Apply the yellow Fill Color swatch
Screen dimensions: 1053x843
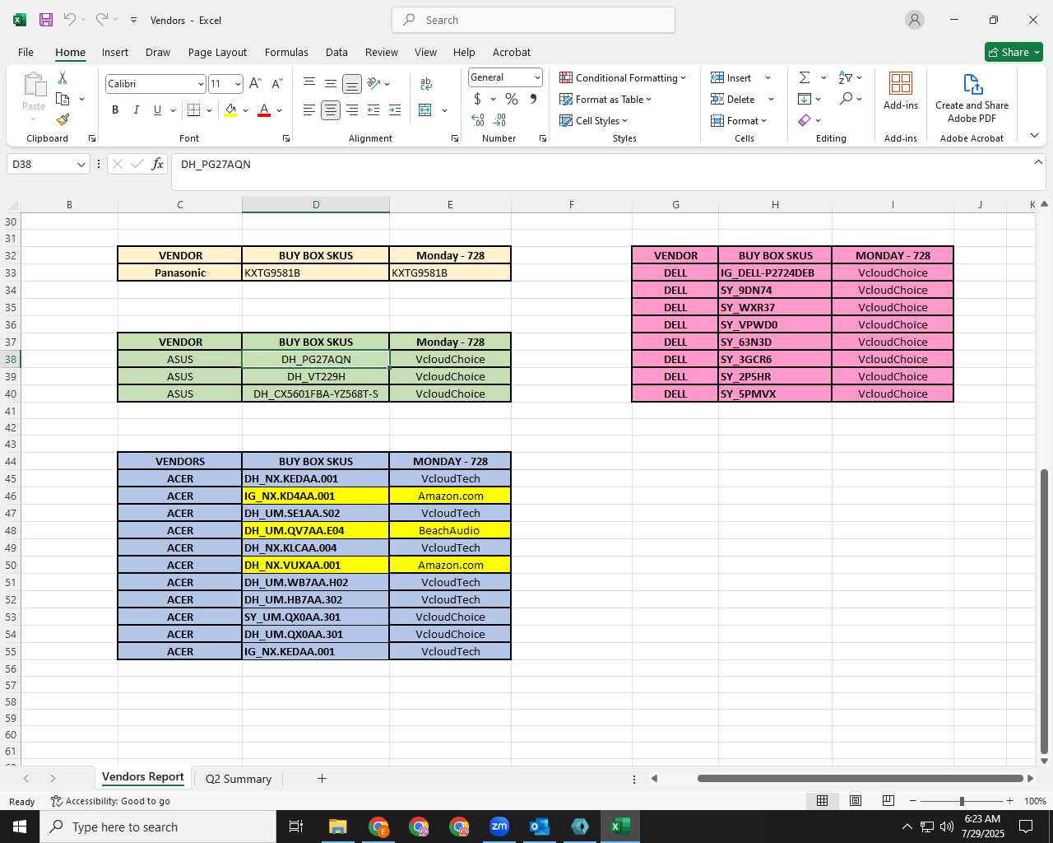coord(230,109)
